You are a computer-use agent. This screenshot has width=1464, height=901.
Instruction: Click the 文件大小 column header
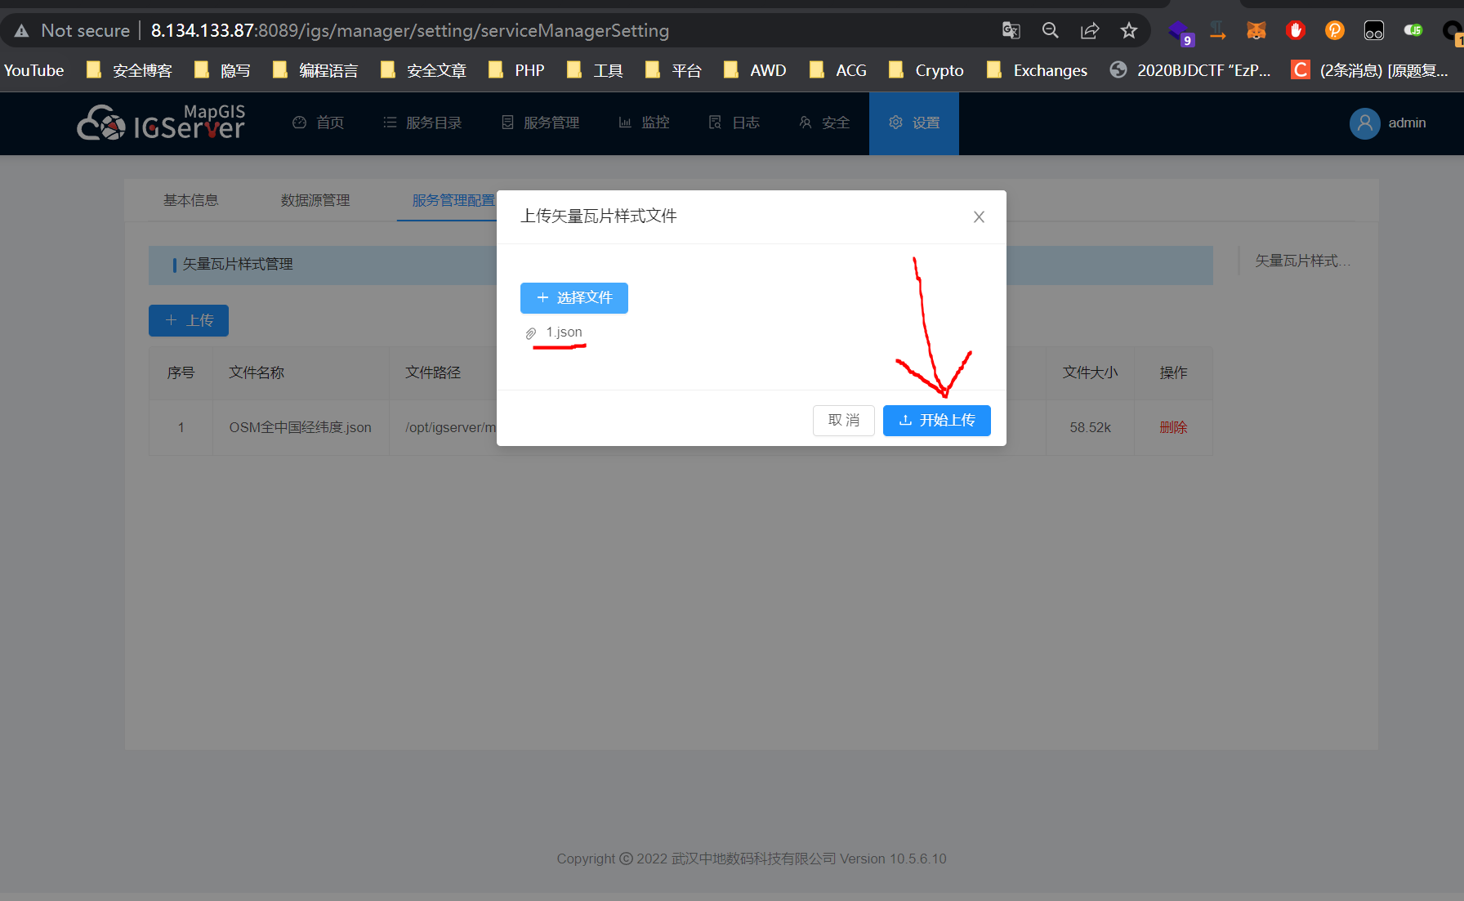coord(1090,372)
